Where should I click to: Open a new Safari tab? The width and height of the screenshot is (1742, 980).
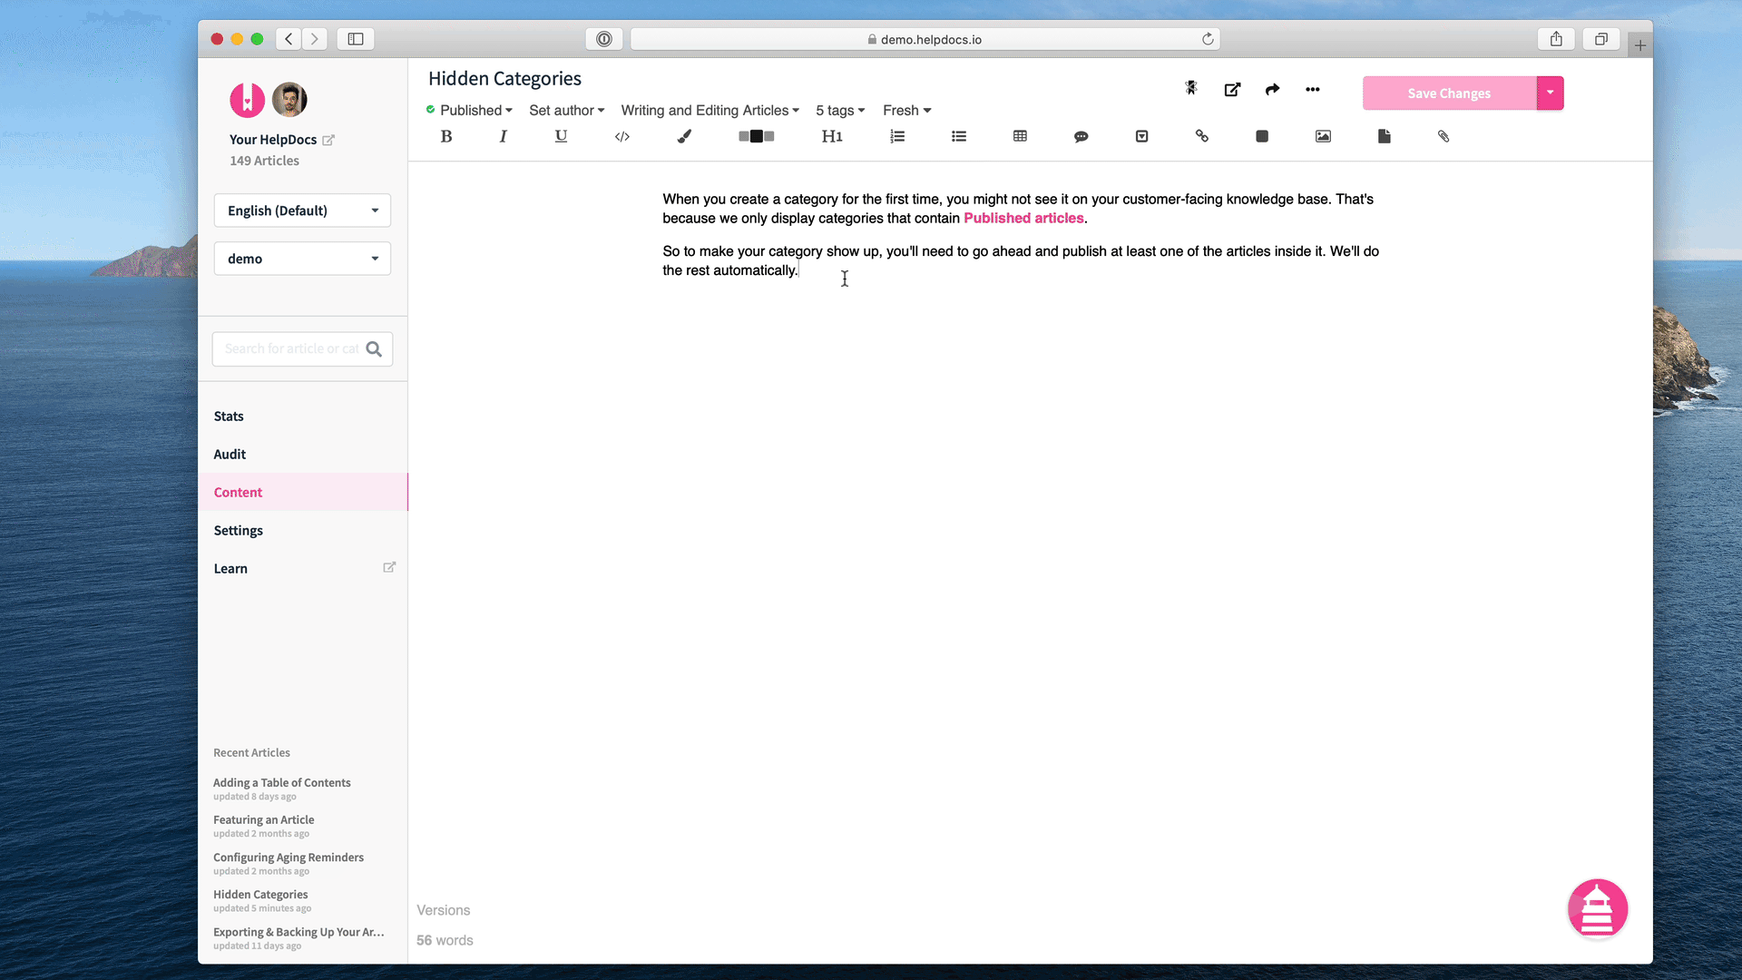pos(1639,45)
